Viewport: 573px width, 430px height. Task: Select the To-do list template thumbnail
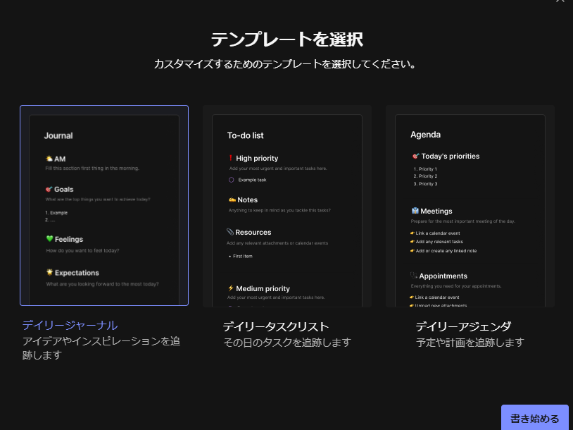coord(287,206)
